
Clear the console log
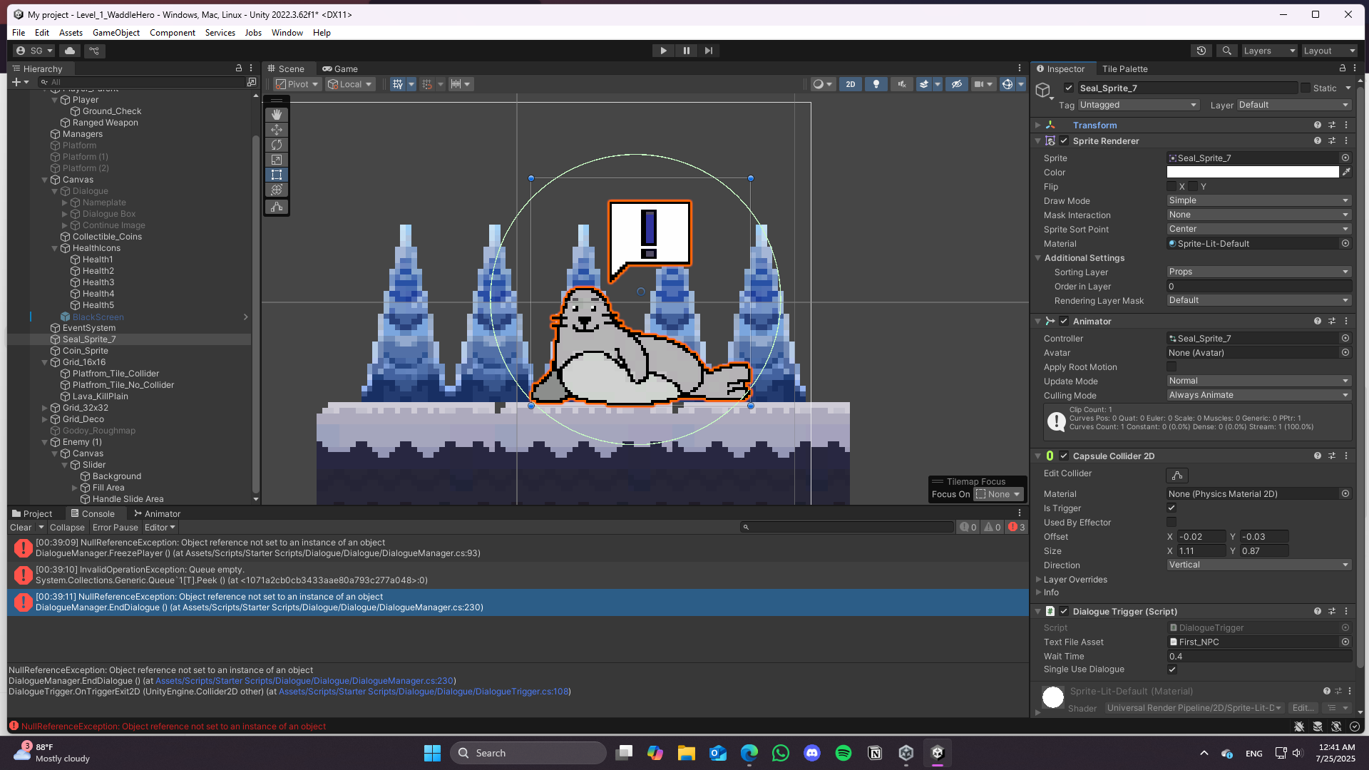pyautogui.click(x=21, y=528)
